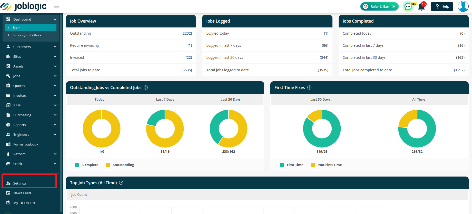Click the Last 7 Days donut chart
Screen dimensions: 472x214
pos(165,129)
